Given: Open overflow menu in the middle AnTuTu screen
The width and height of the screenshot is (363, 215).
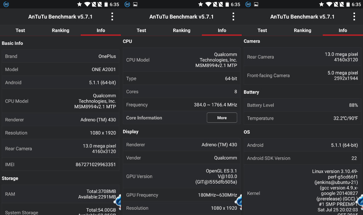Looking at the screenshot, I should point(233,17).
